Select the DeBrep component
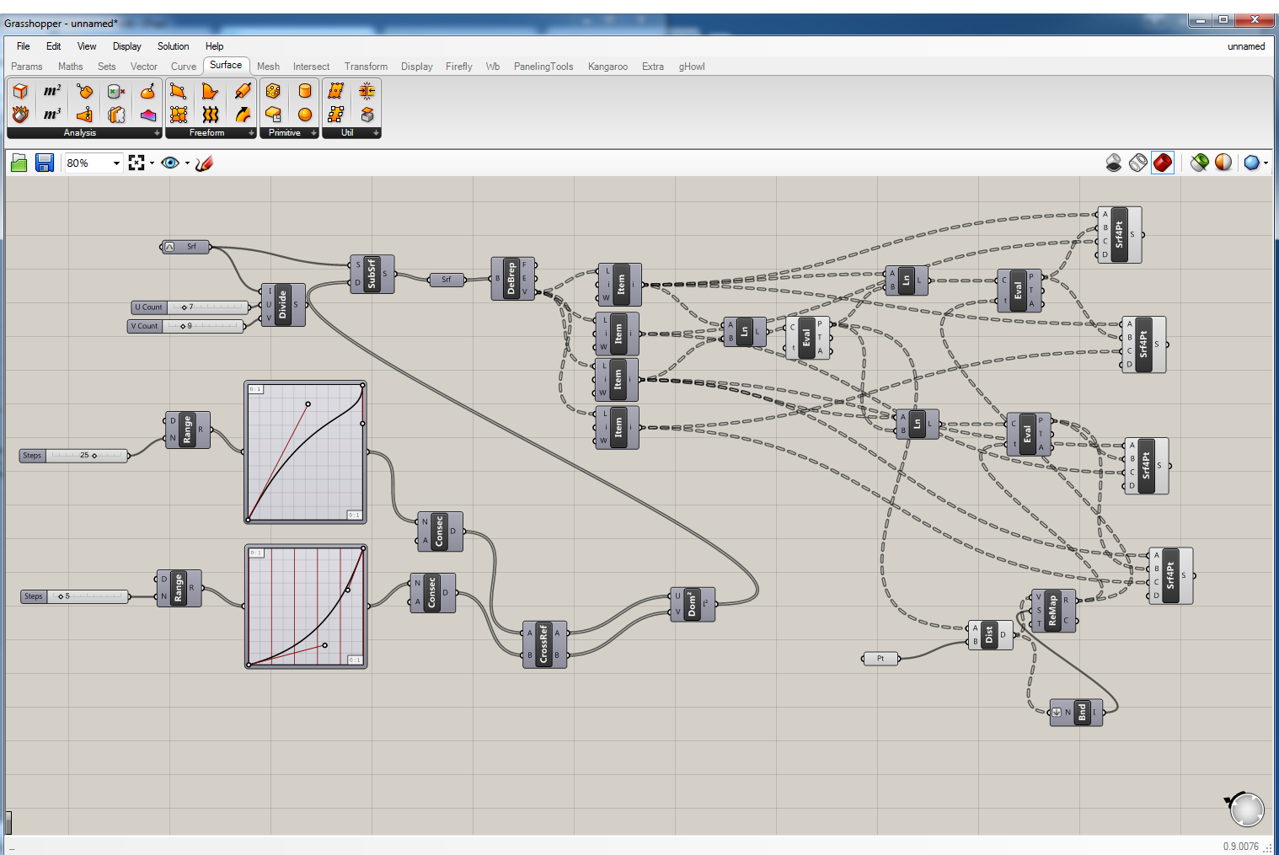Viewport: 1279px width, 855px height. [x=511, y=279]
